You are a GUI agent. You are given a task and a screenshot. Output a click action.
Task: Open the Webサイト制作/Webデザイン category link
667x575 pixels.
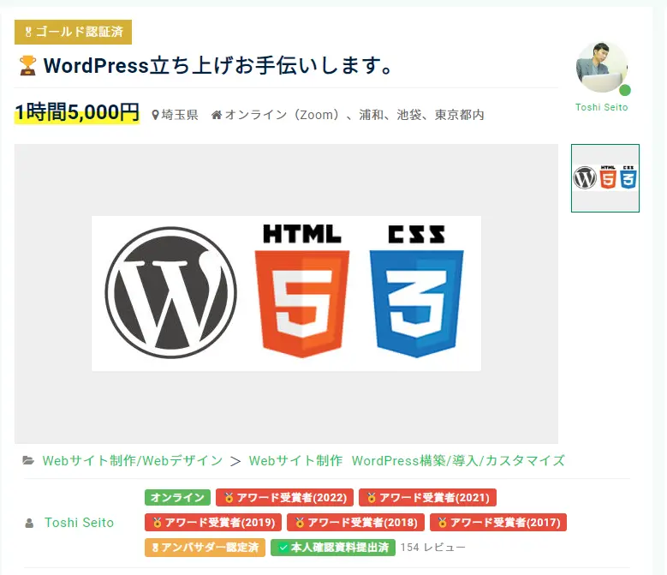pyautogui.click(x=133, y=460)
